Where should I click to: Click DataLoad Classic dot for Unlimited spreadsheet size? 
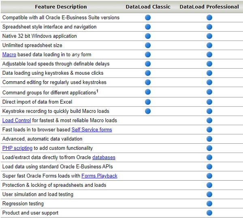point(148,45)
